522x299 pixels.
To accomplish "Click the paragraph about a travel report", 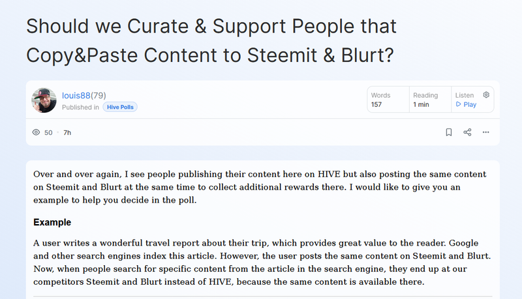I will coord(264,262).
